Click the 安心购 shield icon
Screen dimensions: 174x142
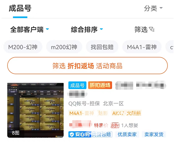coord(72,134)
